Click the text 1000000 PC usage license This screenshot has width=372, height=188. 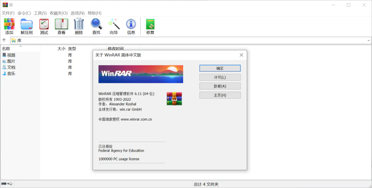(x=119, y=159)
